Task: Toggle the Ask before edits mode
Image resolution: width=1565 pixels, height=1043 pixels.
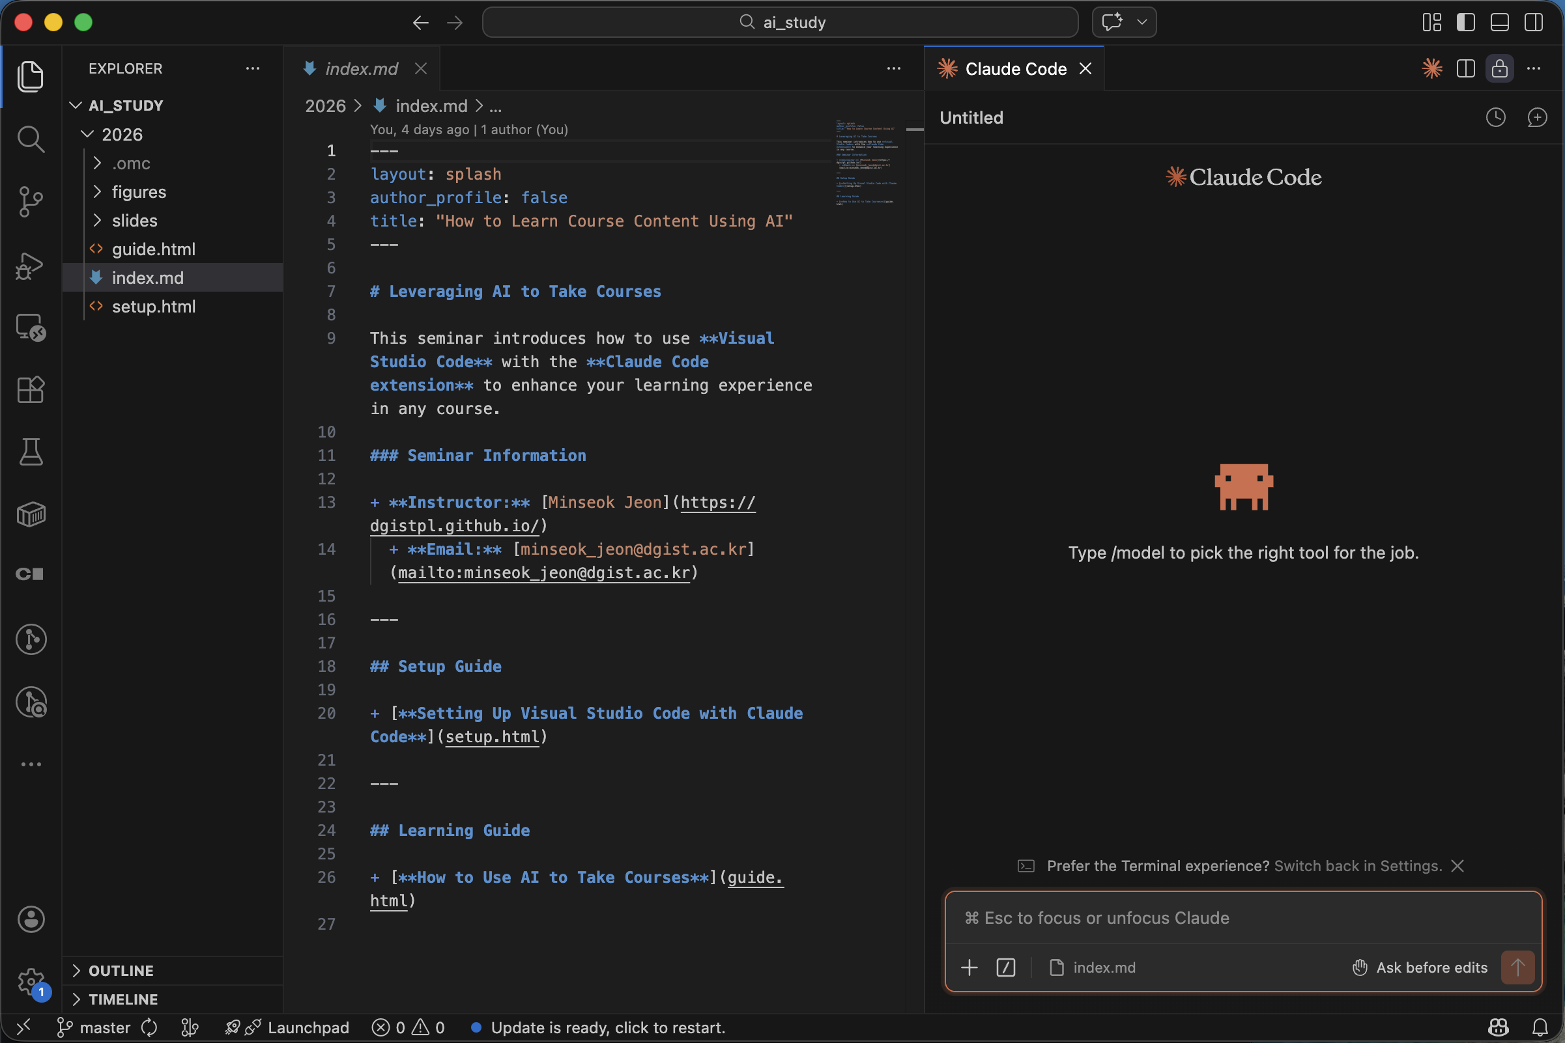Action: coord(1420,967)
